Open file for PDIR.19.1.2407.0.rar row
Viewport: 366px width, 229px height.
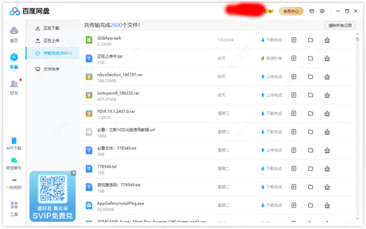(294, 114)
